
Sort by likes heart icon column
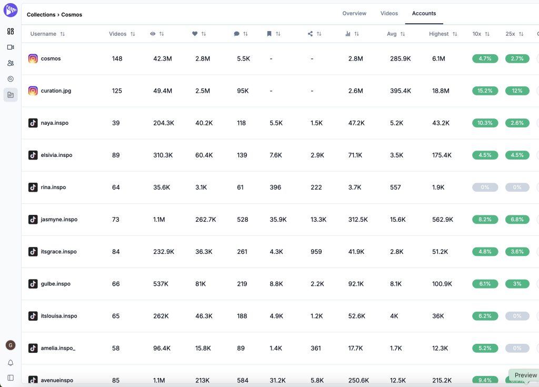198,34
